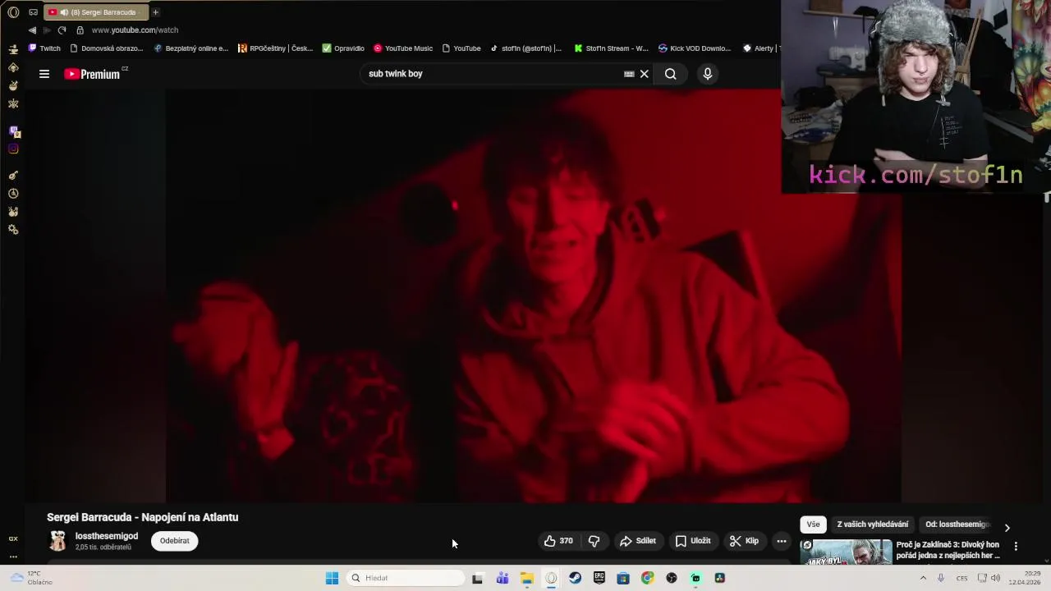Open options for Zaklínač 3 recommended video

1016,546
